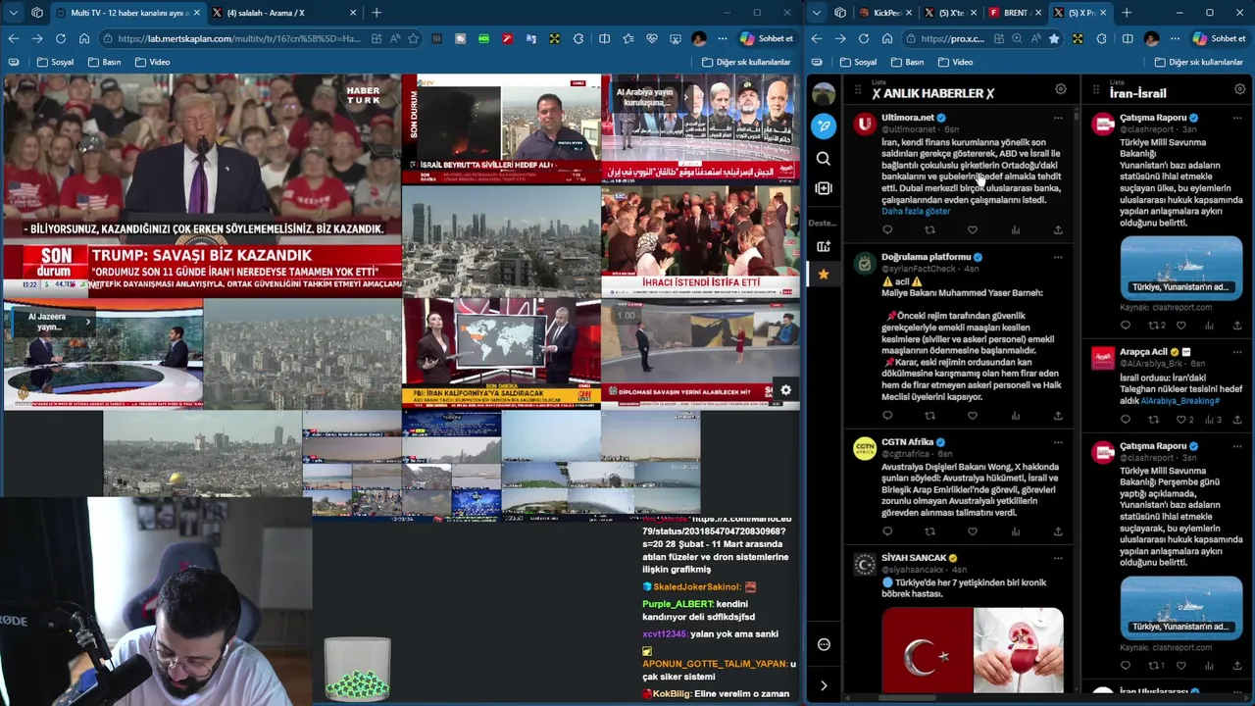Open CGTN Afrika profile name
Viewport: 1255px width, 706px height.
(907, 442)
